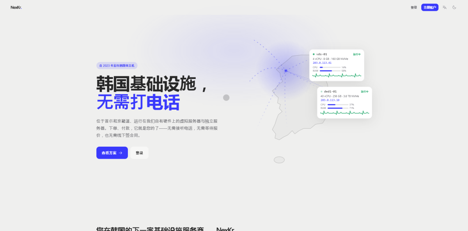Click the vds-01 server name
468x231 pixels.
coord(322,54)
